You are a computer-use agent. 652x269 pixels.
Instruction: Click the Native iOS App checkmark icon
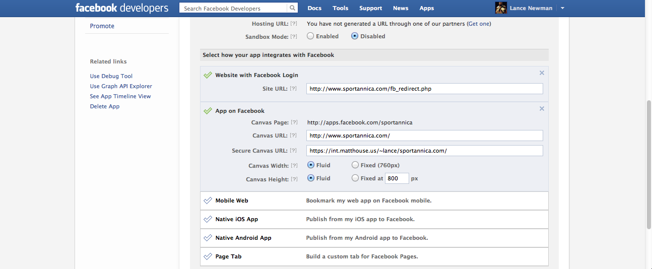click(208, 219)
